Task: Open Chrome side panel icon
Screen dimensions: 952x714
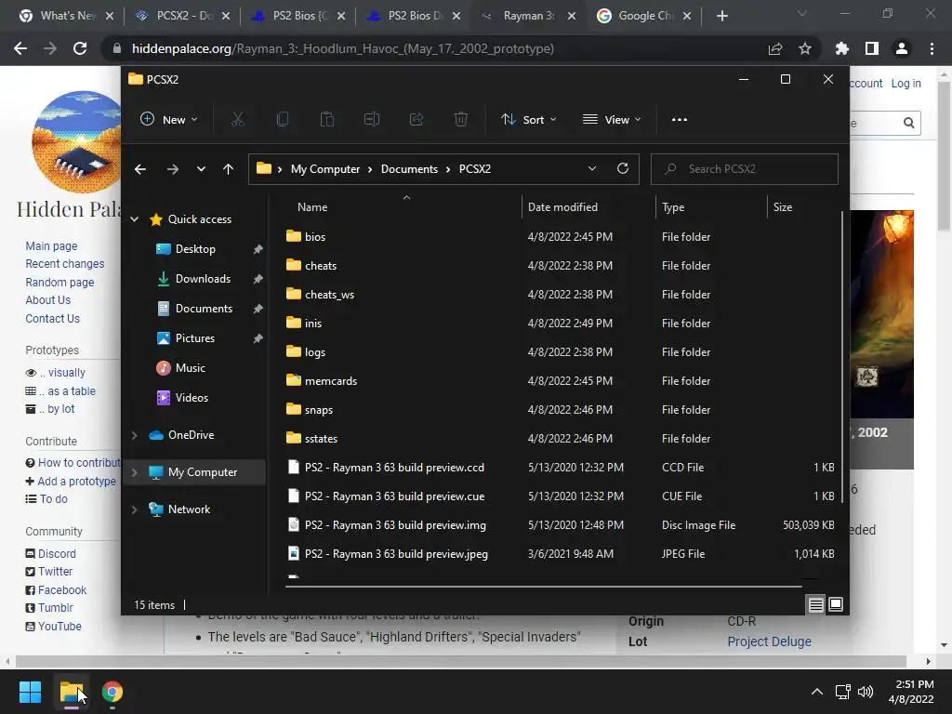Action: [x=872, y=48]
